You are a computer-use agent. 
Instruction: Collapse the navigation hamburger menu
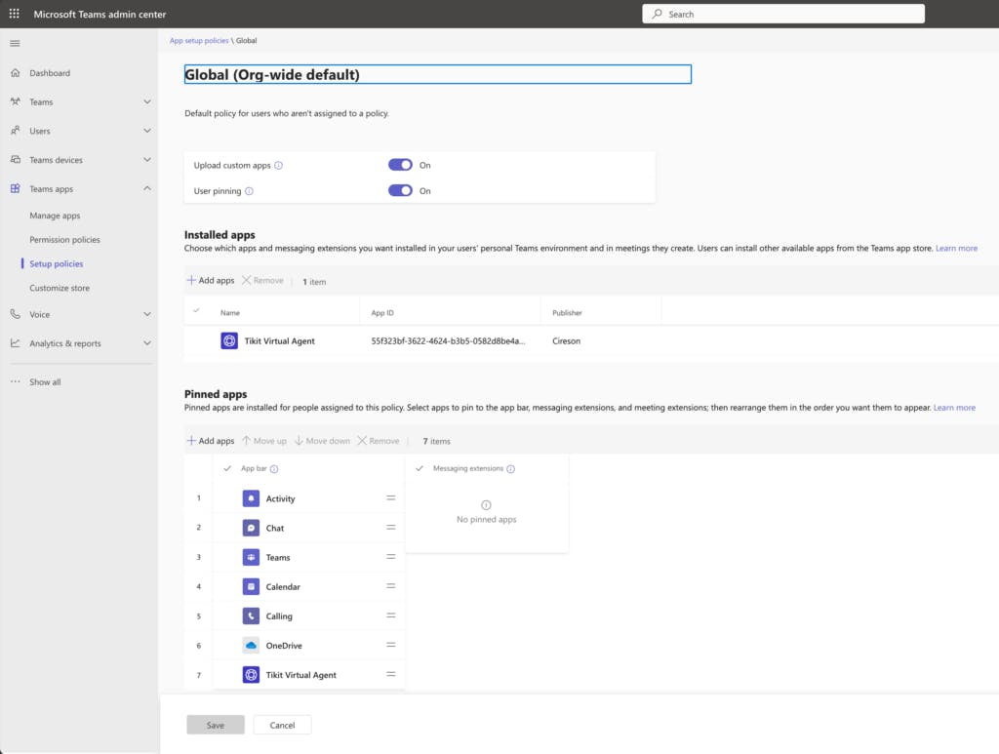15,43
